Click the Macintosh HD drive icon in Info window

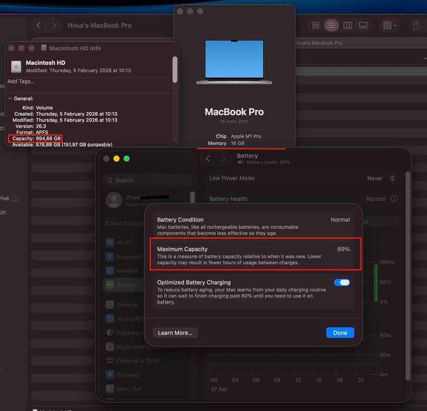pyautogui.click(x=16, y=66)
